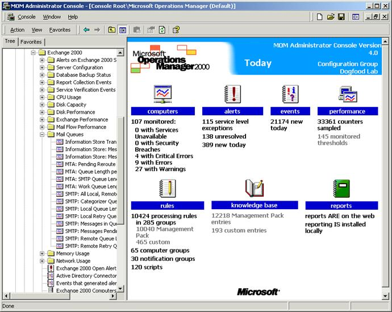Image resolution: width=392 pixels, height=312 pixels.
Task: Click the SMTP: Categorizer Queue chart icon
Action: click(x=60, y=202)
